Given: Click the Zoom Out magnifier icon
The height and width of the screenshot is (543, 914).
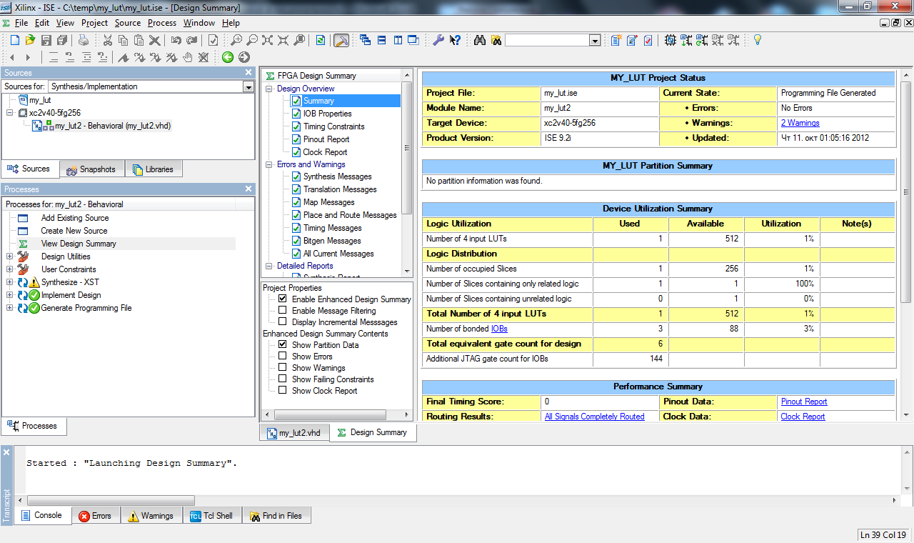Looking at the screenshot, I should point(251,40).
